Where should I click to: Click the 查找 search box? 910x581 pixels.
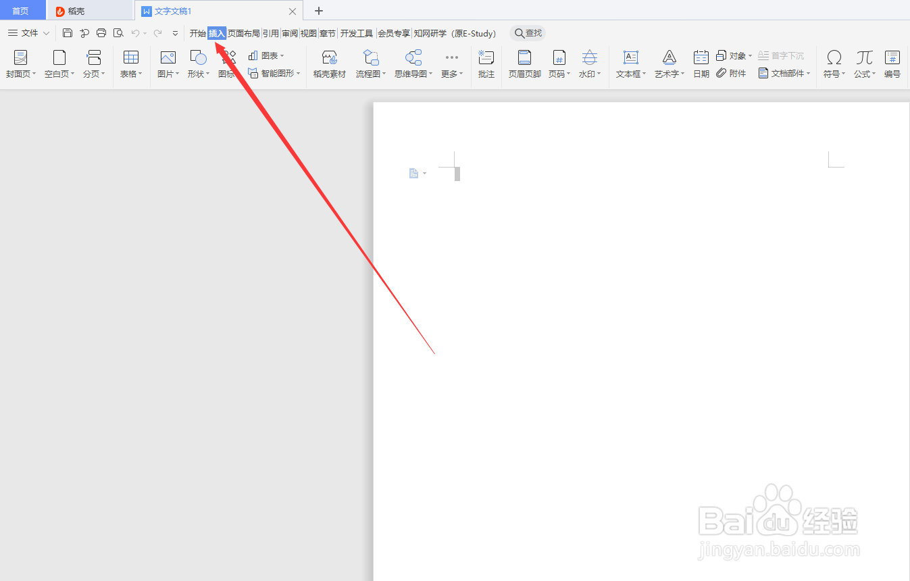point(528,33)
